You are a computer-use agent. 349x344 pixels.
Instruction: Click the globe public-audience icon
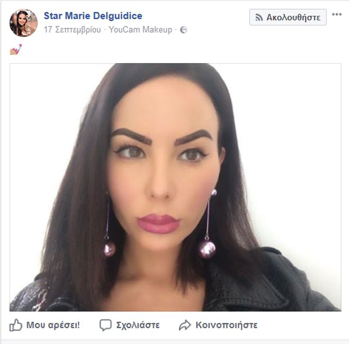pos(183,30)
